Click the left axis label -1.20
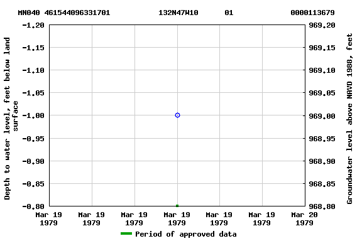 (33, 25)
